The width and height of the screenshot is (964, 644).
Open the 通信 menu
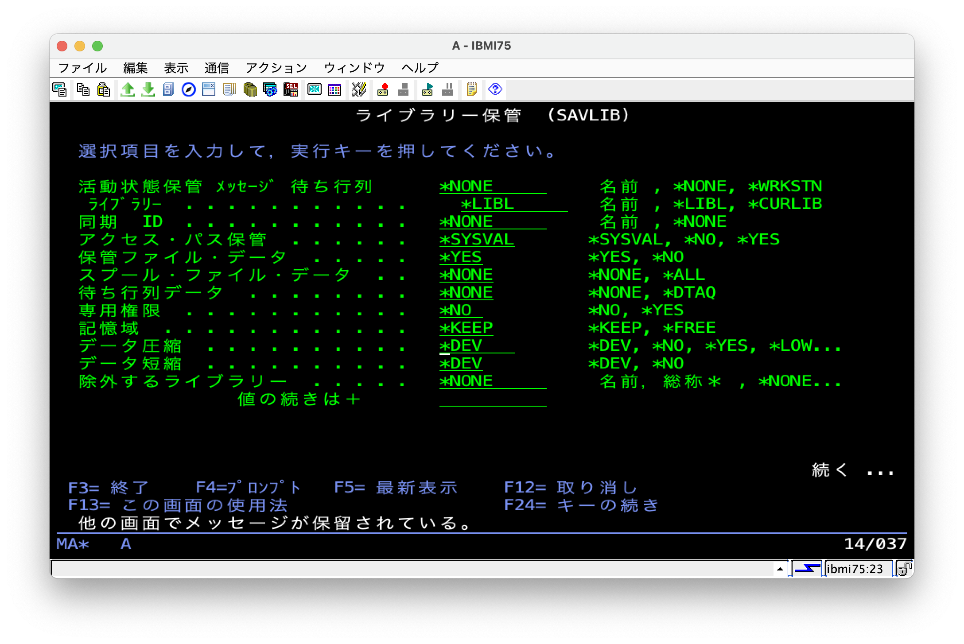click(217, 67)
